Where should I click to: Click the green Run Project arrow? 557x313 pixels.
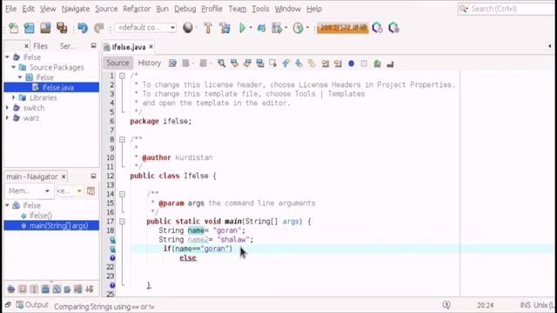242,28
